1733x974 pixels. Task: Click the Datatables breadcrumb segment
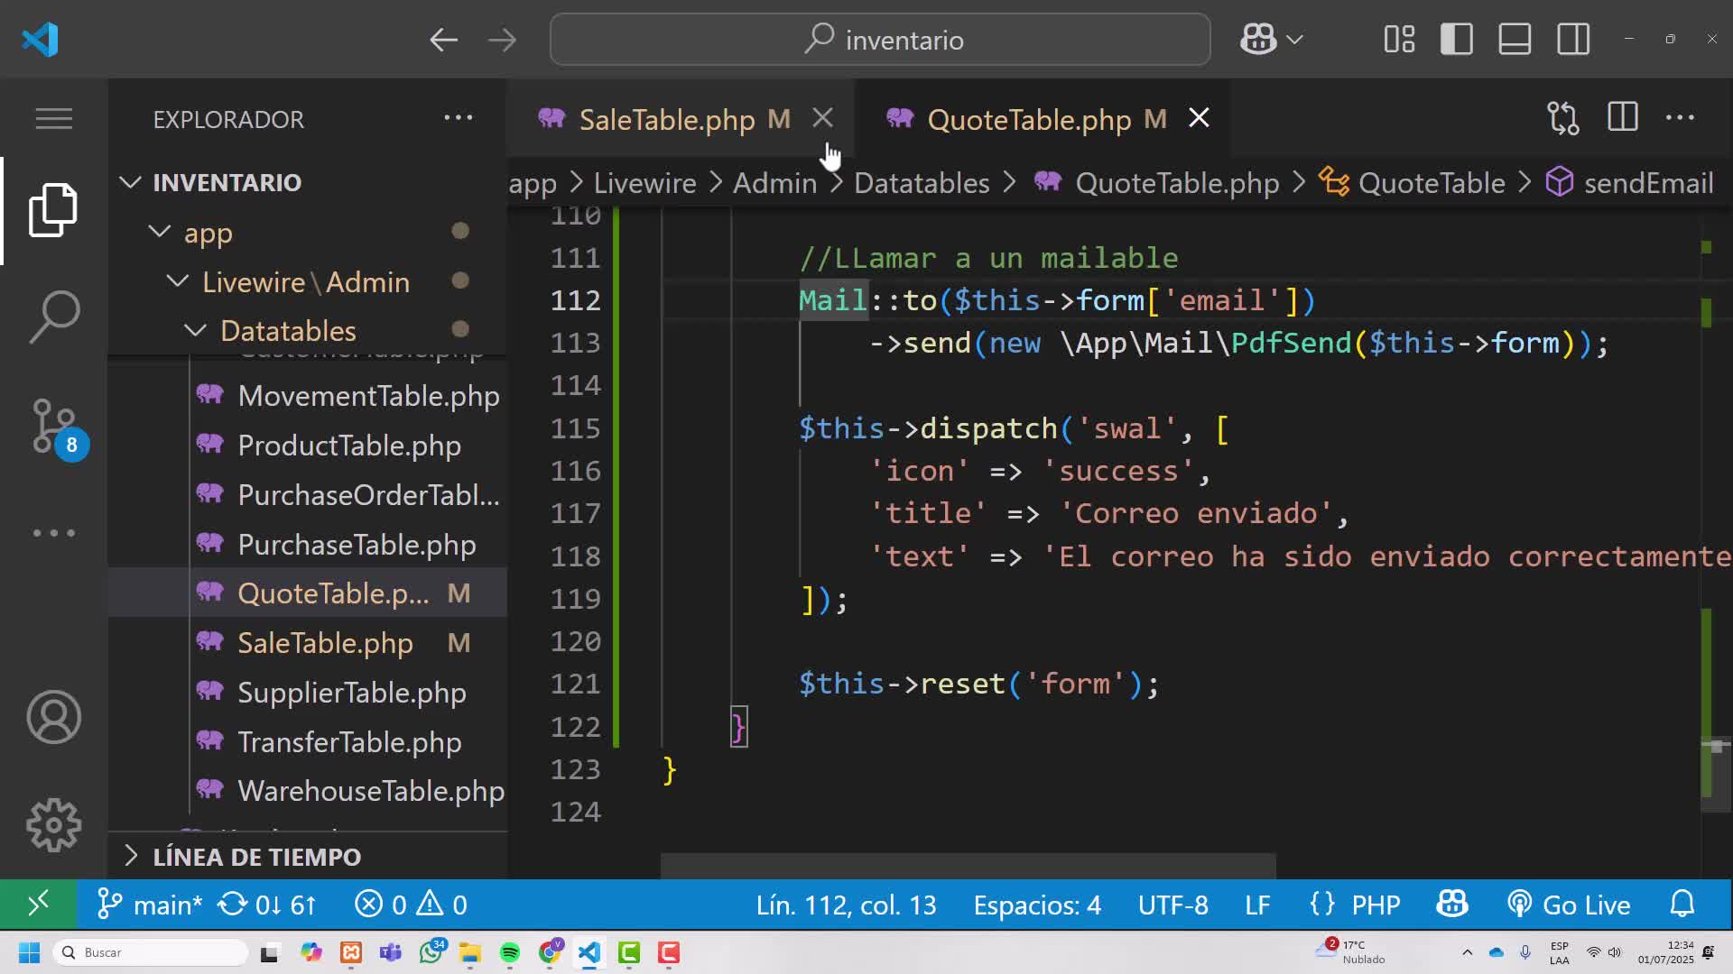coord(922,183)
